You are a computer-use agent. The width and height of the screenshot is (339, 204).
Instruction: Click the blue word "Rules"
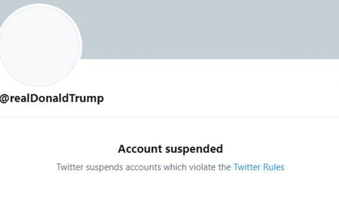pyautogui.click(x=274, y=167)
